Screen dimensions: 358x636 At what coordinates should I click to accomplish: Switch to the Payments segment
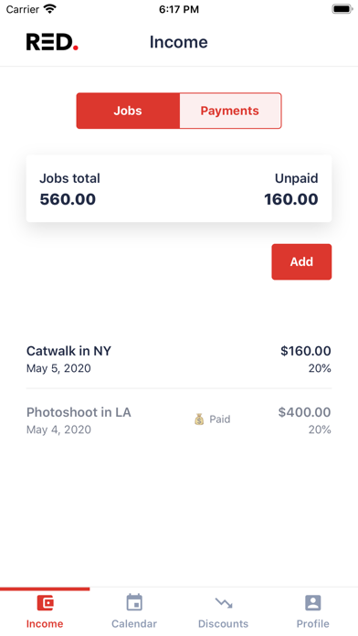230,111
